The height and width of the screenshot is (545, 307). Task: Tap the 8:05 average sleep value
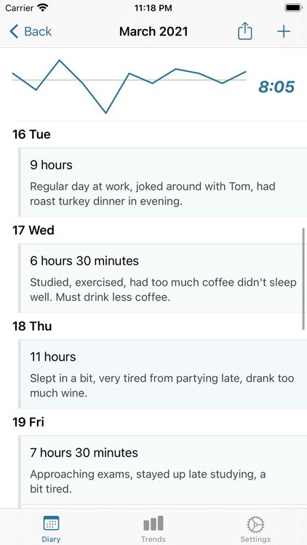tap(276, 87)
